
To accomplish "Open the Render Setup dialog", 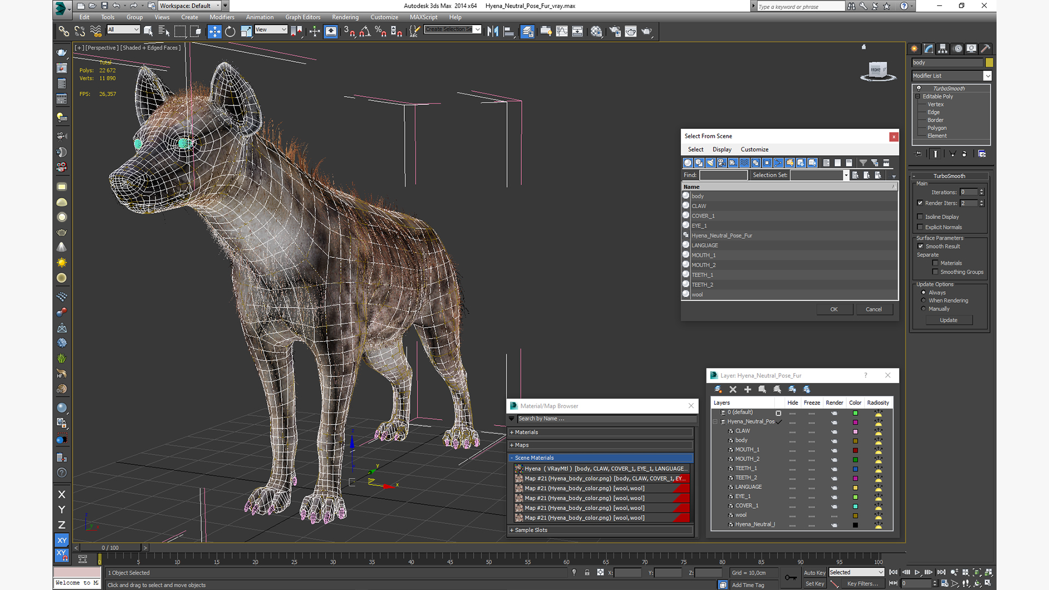I will (615, 31).
